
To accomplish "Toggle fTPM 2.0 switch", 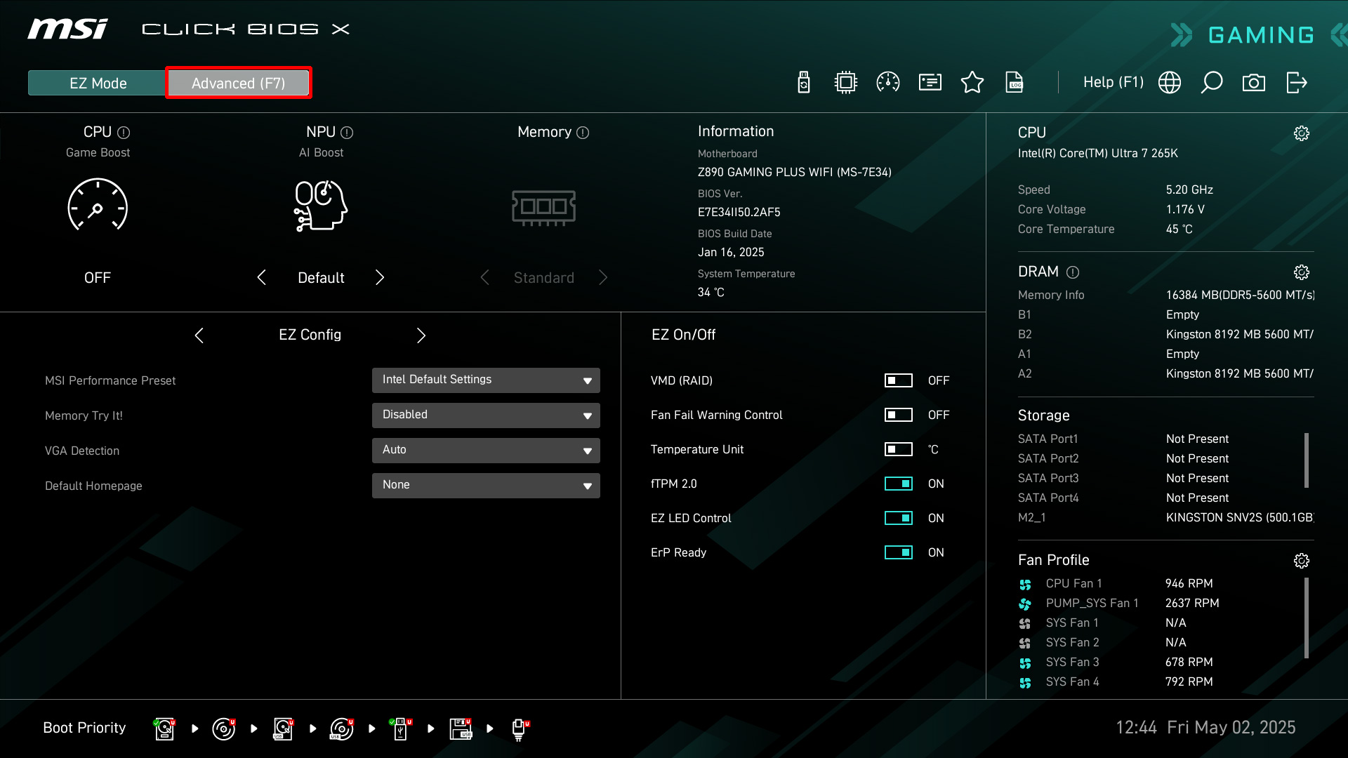I will click(899, 484).
